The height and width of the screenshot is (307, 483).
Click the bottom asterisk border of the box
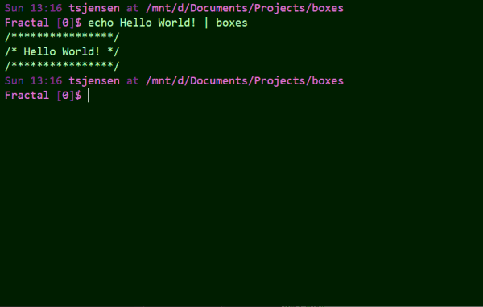[62, 66]
